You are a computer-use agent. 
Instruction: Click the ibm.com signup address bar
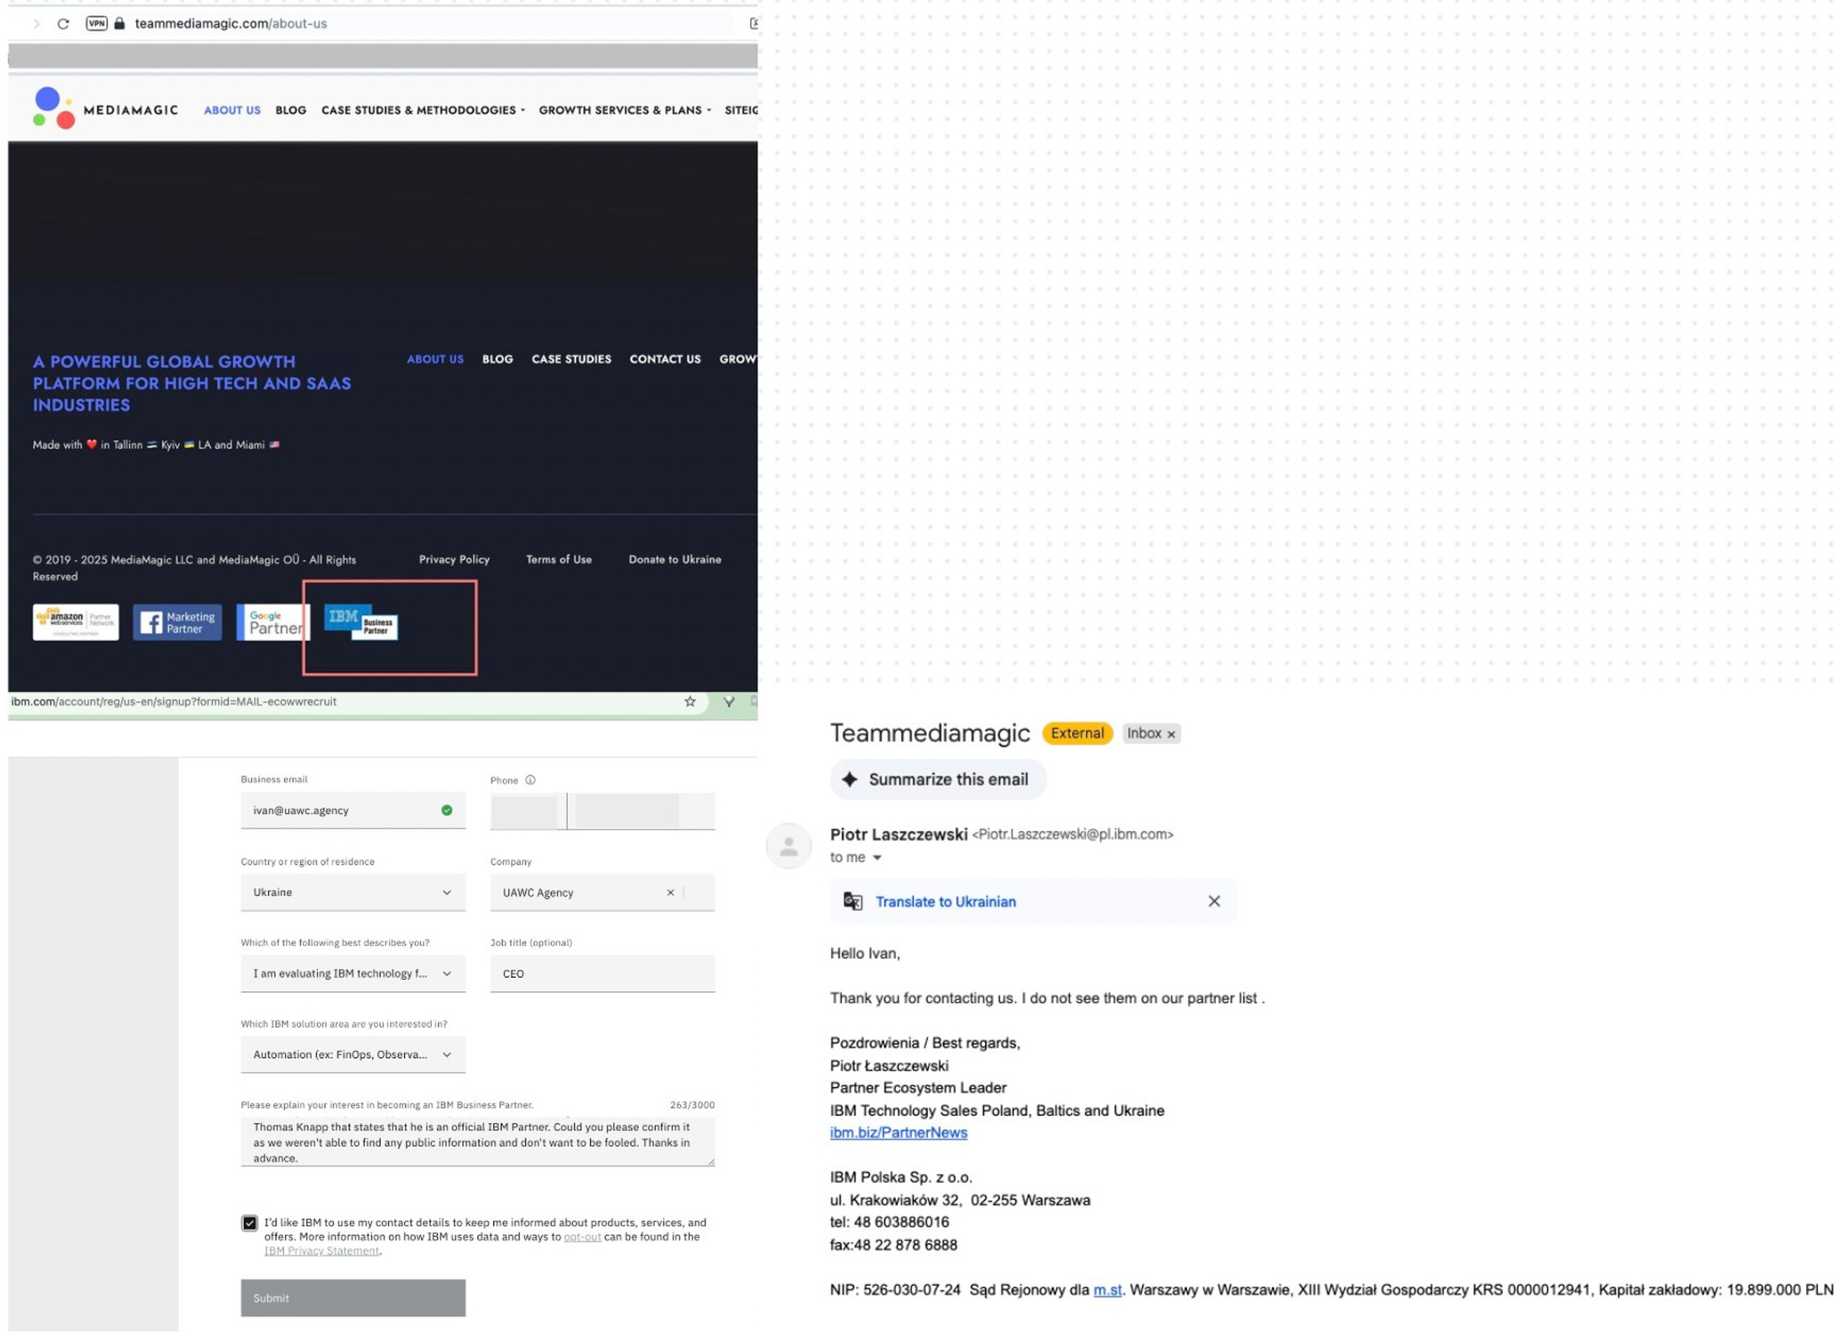(x=174, y=702)
